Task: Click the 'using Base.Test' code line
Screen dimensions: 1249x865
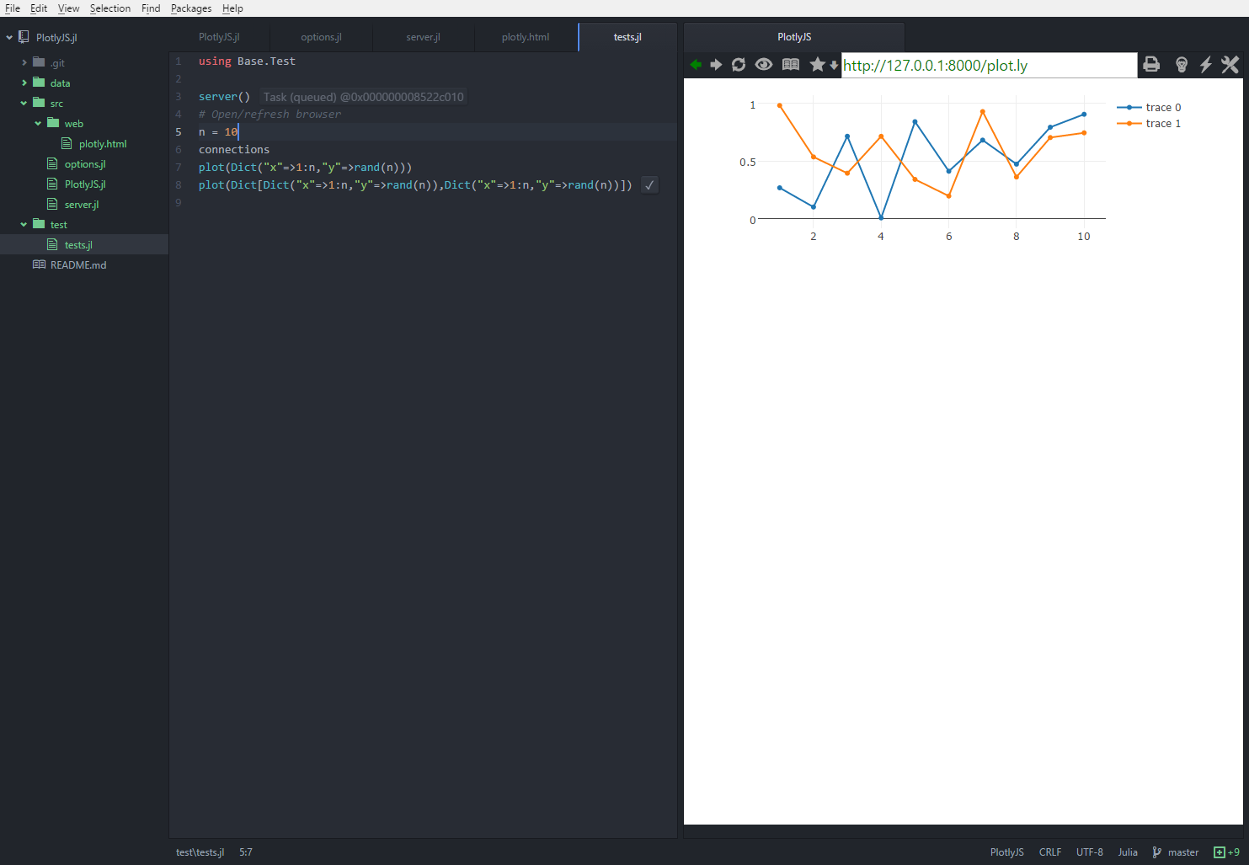Action: 247,61
